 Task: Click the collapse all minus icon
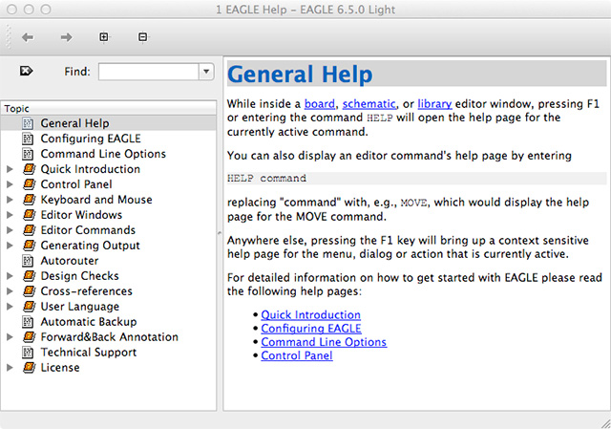142,37
